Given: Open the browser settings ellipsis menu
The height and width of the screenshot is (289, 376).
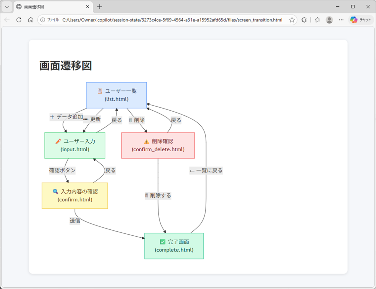Looking at the screenshot, I should (x=341, y=20).
